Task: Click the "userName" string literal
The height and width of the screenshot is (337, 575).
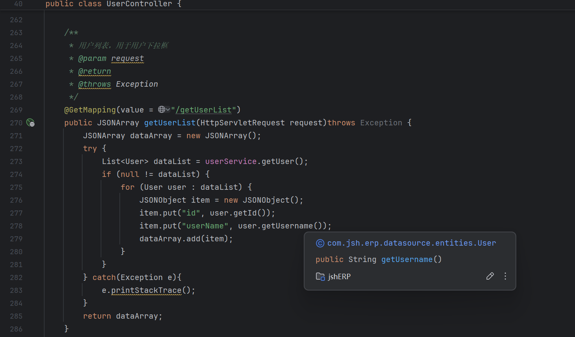Action: pos(205,226)
